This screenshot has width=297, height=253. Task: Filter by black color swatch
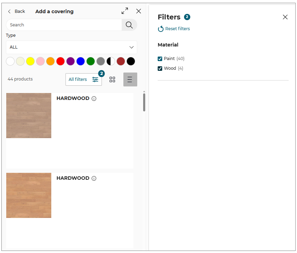(131, 61)
